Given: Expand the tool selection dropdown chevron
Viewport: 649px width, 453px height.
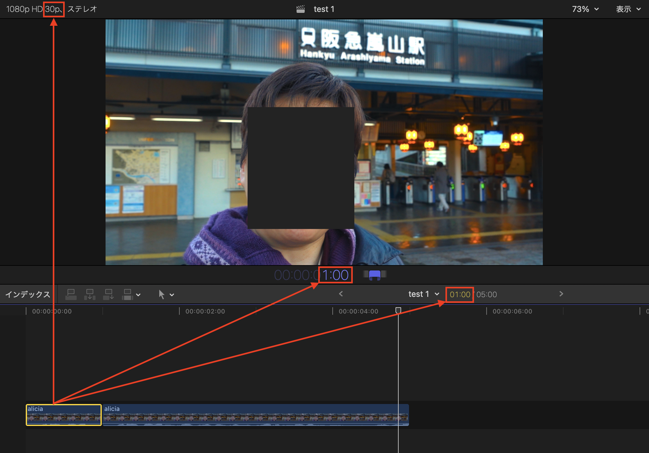Looking at the screenshot, I should click(x=172, y=295).
